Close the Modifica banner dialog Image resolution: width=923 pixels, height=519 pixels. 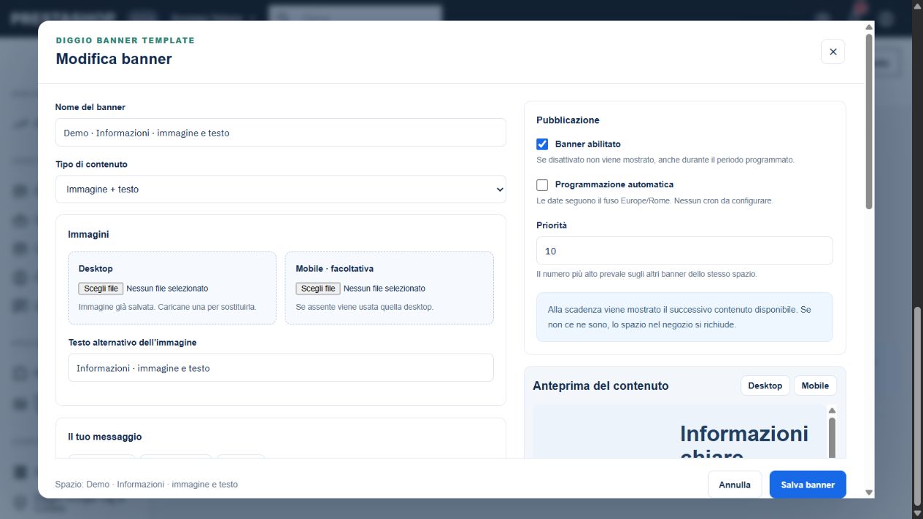point(833,52)
